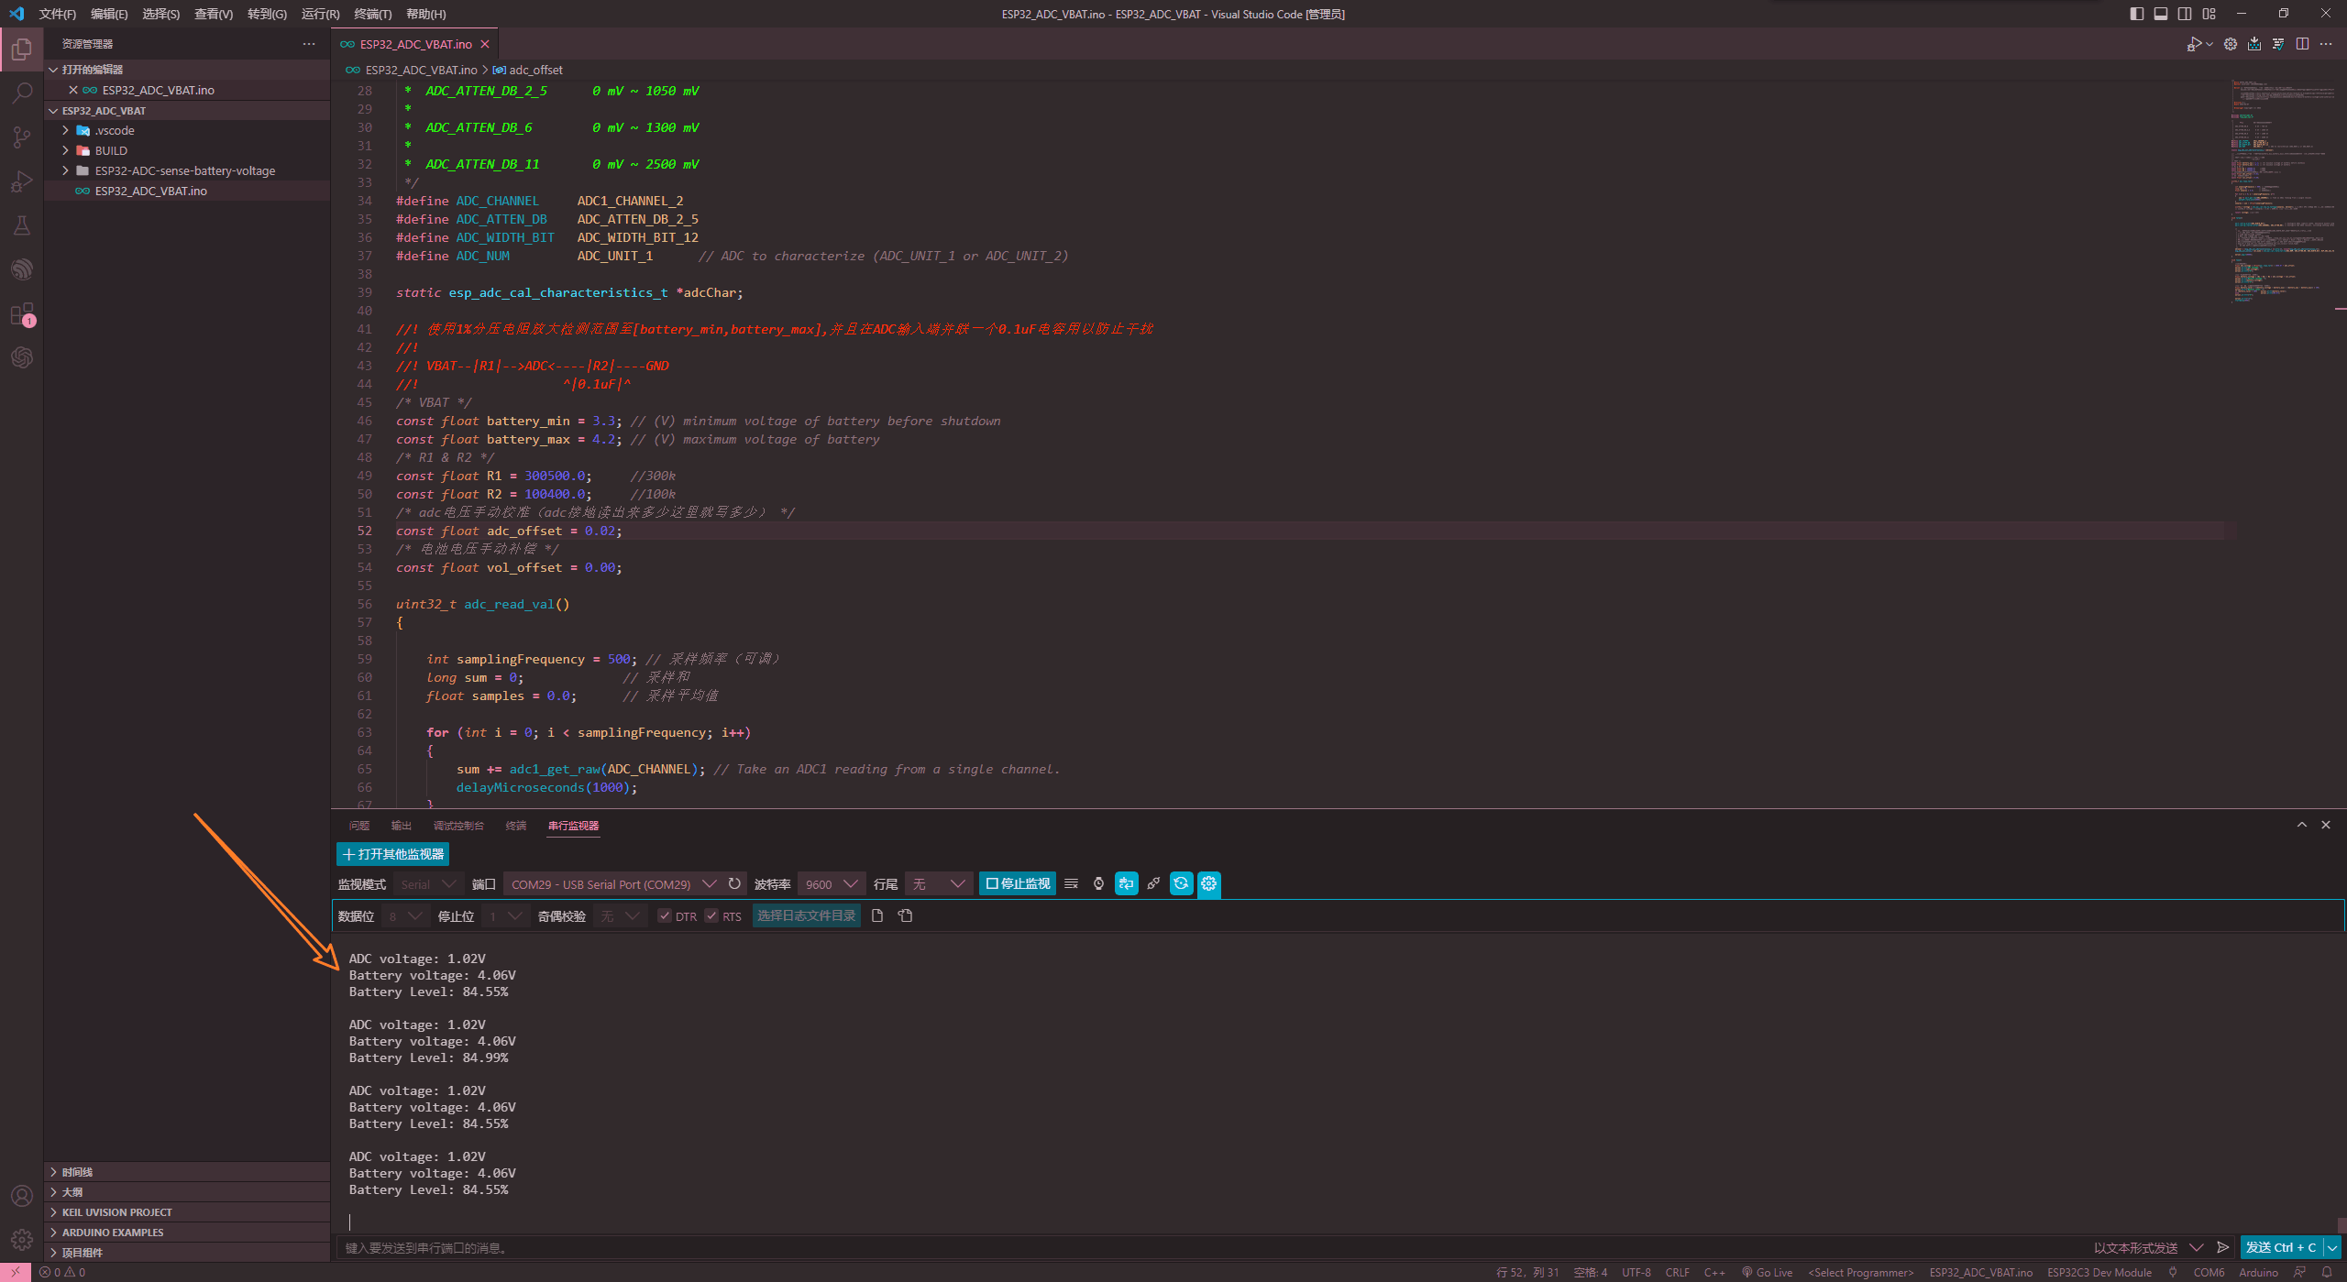Click the split editor icon at top right

pos(2302,44)
